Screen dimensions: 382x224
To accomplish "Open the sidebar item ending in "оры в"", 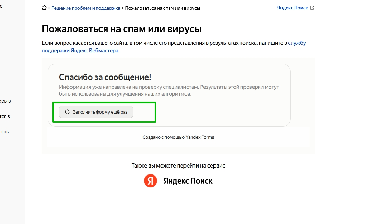I will click(5, 101).
